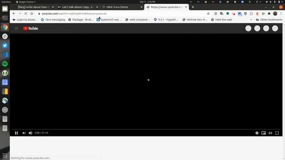This screenshot has height=160, width=285.
Task: Open the clock and calendar panel
Action: (x=147, y=2)
